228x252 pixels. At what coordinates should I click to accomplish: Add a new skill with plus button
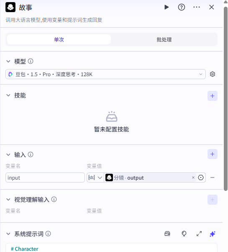(213, 96)
